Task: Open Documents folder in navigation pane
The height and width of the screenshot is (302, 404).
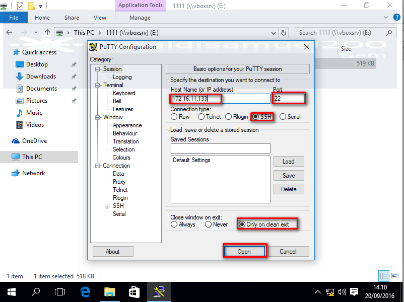Action: click(x=41, y=89)
